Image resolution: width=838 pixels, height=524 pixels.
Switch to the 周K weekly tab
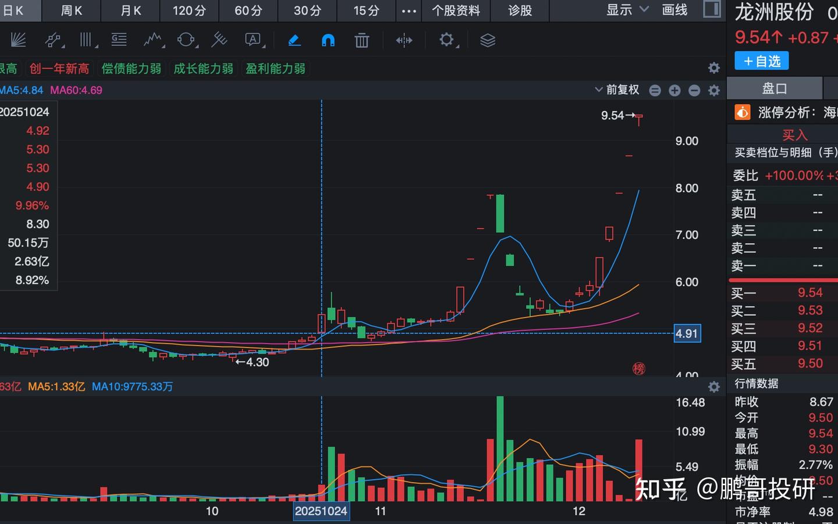pyautogui.click(x=71, y=10)
